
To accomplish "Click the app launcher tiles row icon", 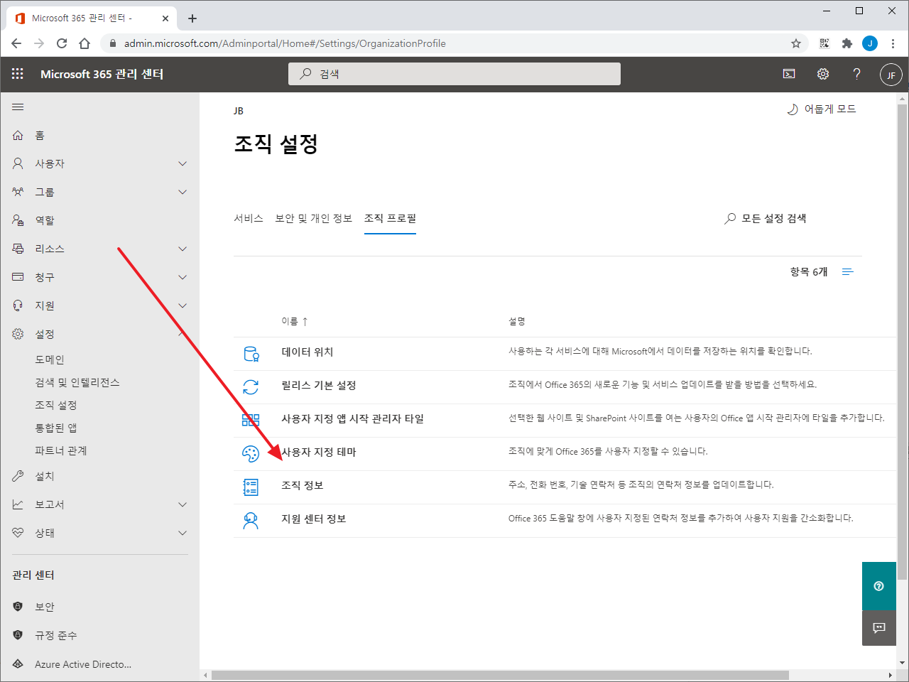I will coord(251,421).
